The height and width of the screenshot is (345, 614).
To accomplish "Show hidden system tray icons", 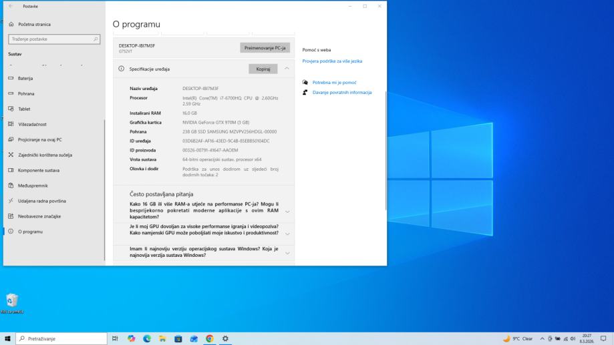I will coord(543,339).
